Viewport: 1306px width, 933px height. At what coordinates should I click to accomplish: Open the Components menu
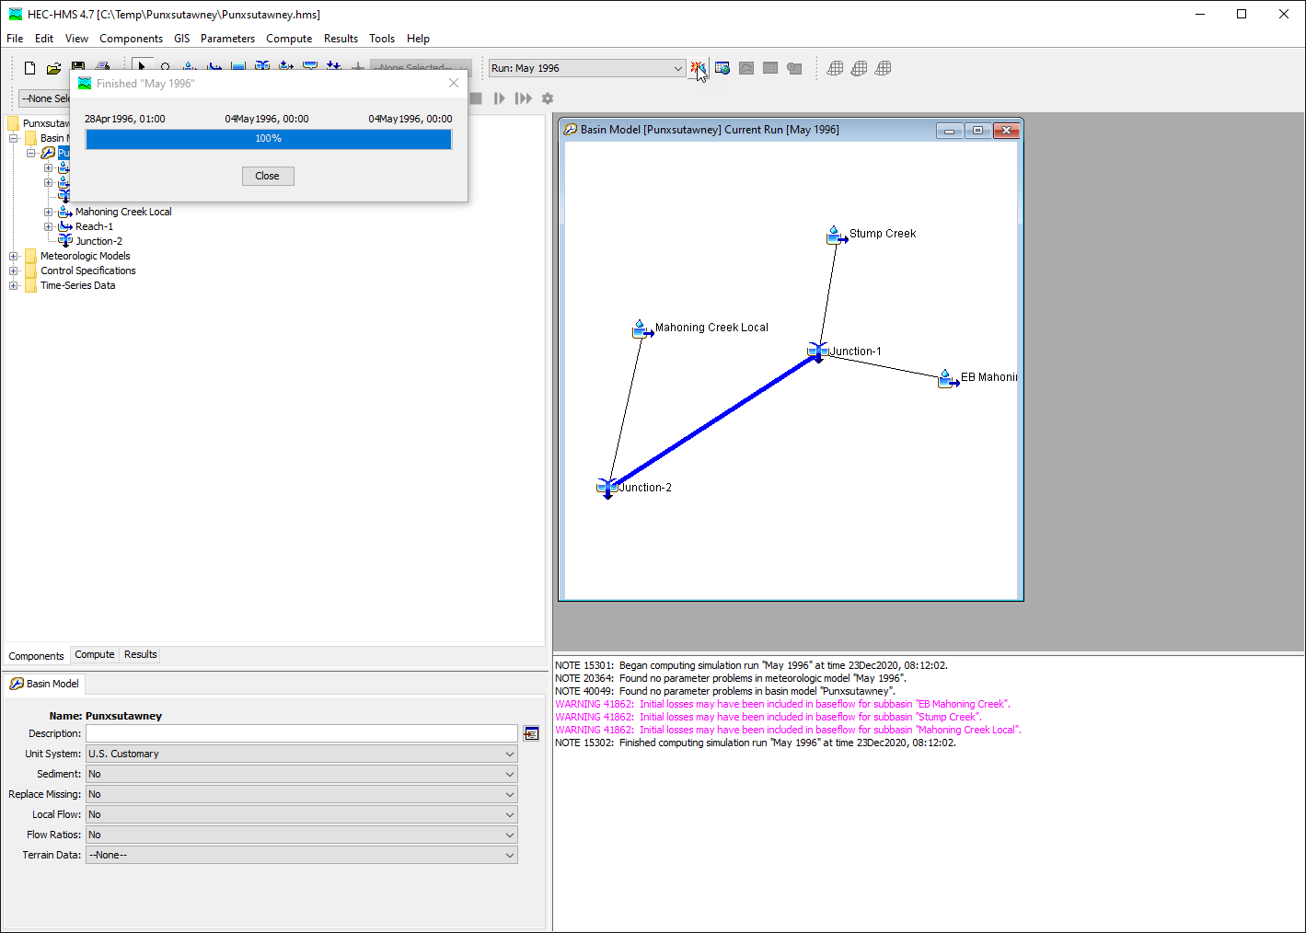click(x=131, y=39)
